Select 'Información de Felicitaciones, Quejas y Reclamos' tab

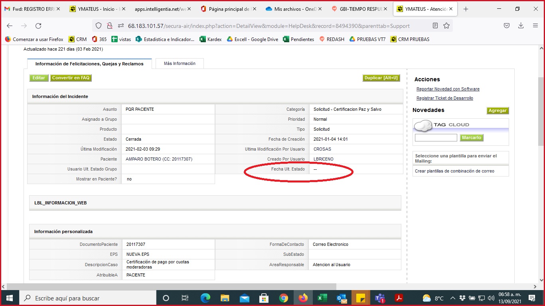coord(89,64)
